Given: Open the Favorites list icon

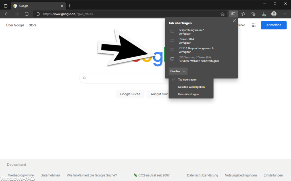Looking at the screenshot, I should tap(243, 14).
